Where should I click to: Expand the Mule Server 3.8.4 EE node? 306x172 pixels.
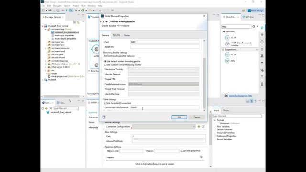[46, 67]
